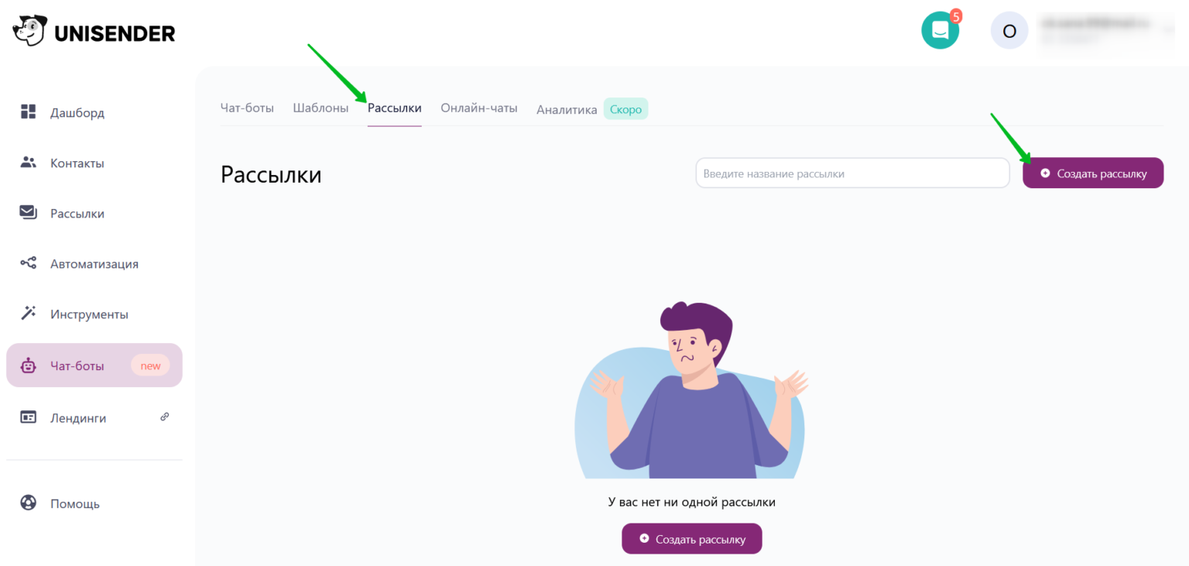
Task: Click the external link icon beside Лендинги
Action: point(164,417)
